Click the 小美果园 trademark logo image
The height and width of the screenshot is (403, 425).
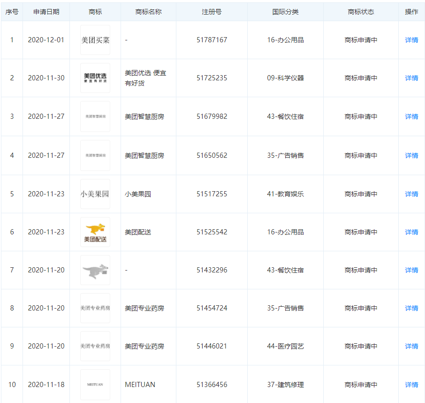[95, 194]
